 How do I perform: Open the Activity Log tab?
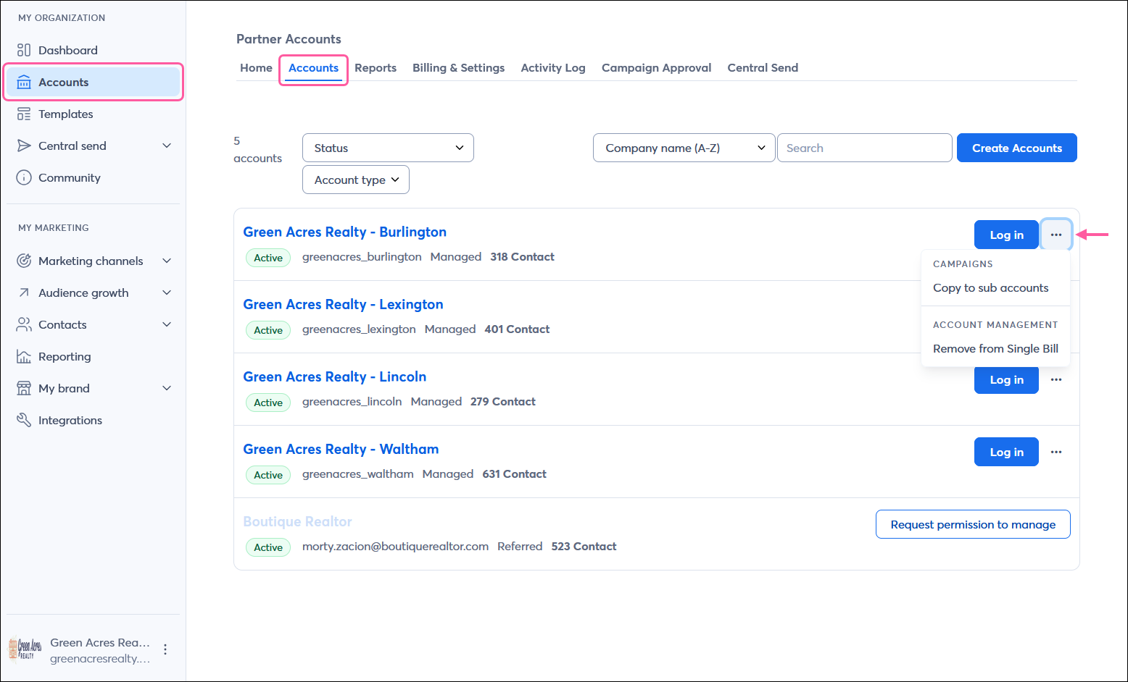coord(553,67)
